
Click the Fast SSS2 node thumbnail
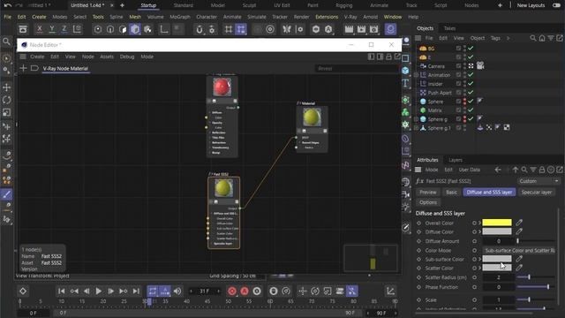[x=223, y=188]
